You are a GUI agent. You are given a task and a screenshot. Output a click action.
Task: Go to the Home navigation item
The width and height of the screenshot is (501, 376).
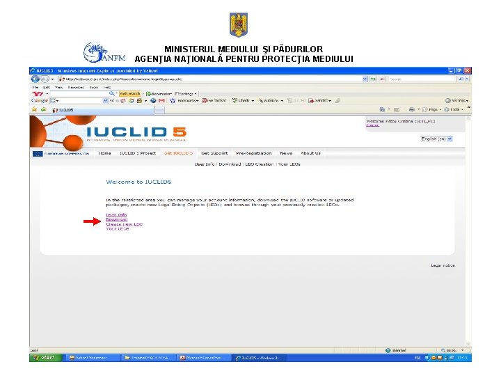point(104,153)
